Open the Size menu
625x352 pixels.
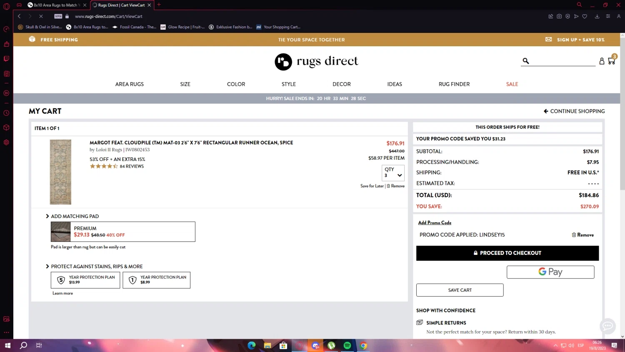185,84
